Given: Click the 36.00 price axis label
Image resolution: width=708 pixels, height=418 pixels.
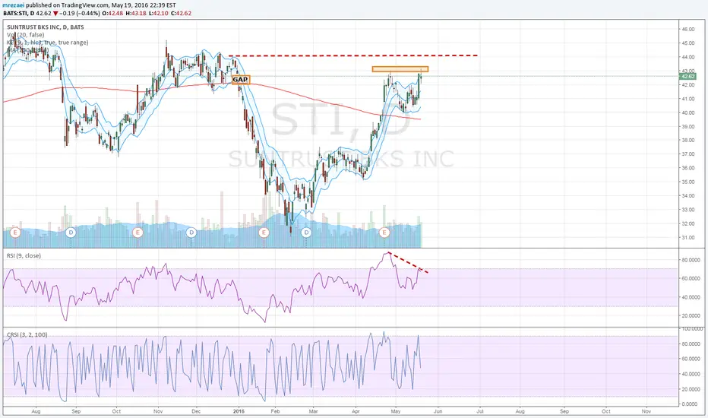Looking at the screenshot, I should [688, 168].
